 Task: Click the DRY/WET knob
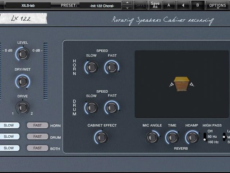[23, 82]
